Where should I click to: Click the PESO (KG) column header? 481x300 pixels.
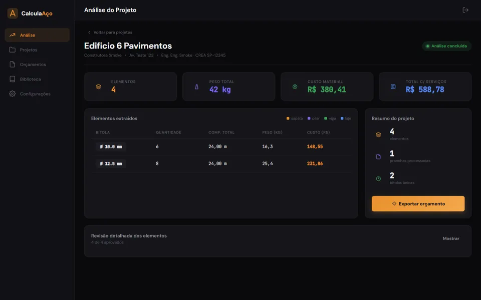[273, 132]
